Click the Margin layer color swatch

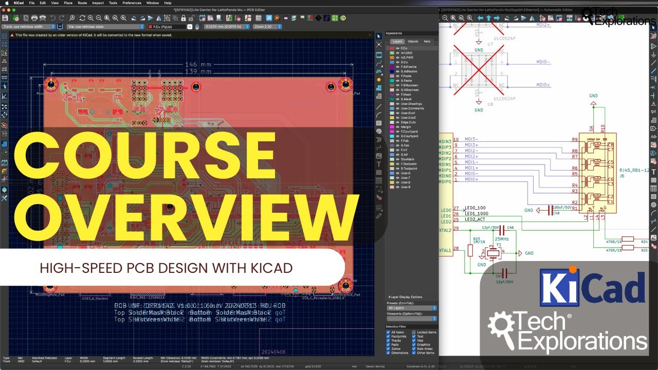point(392,126)
